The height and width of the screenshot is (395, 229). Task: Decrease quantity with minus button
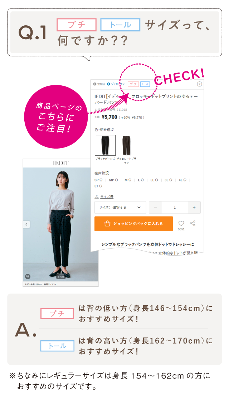(156, 207)
